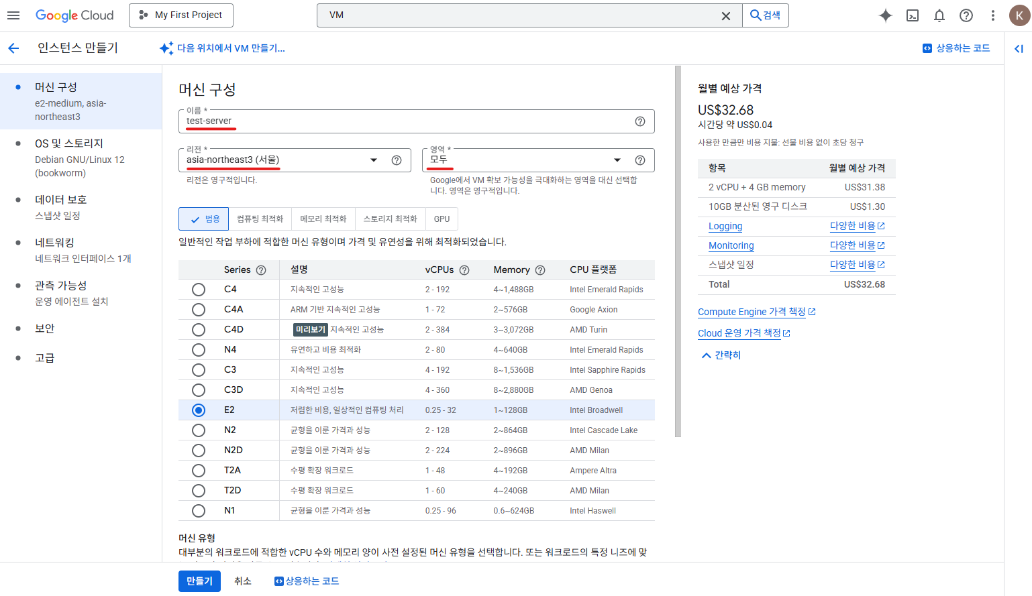
Task: Select the C4 series radio button
Action: pyautogui.click(x=199, y=290)
